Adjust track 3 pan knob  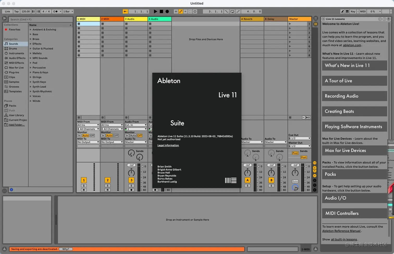(x=131, y=172)
